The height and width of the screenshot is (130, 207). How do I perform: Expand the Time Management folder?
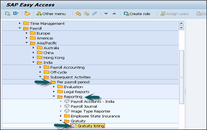tap(20, 23)
